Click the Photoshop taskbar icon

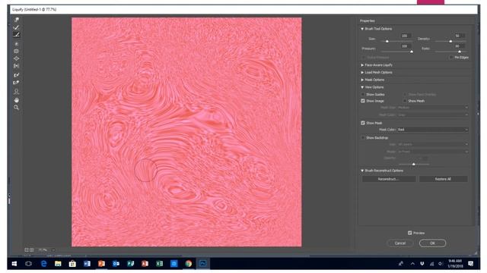click(x=203, y=264)
